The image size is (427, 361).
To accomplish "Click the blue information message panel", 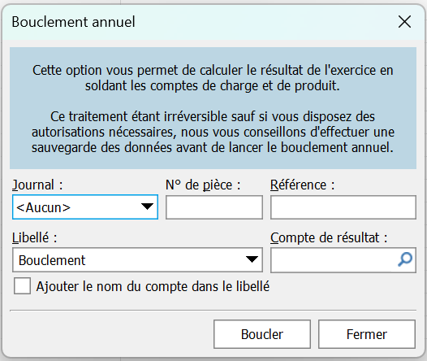I will point(213,108).
